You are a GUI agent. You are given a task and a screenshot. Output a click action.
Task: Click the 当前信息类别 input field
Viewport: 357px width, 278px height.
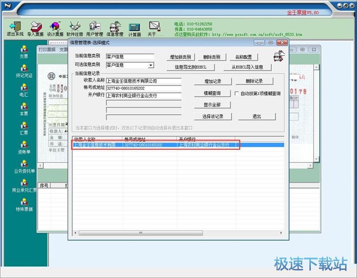click(x=130, y=57)
